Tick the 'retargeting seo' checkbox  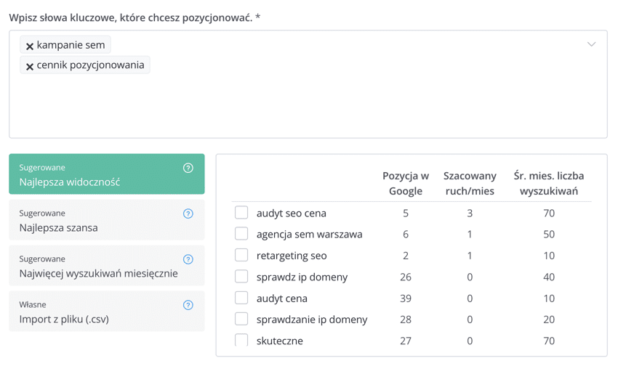coord(241,255)
